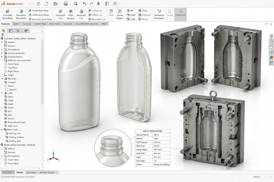Open the SOLIDWORKS Add-Ins tab

[x=87, y=24]
